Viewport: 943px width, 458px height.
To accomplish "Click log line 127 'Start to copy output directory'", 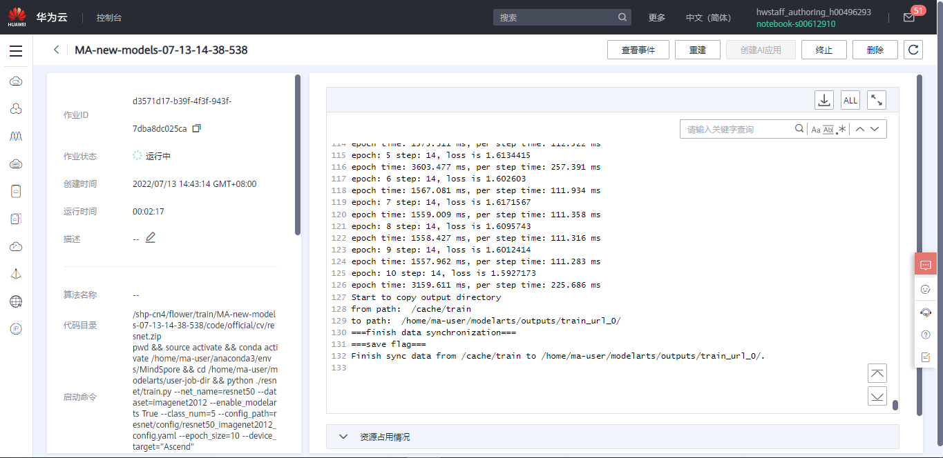I will tap(426, 297).
